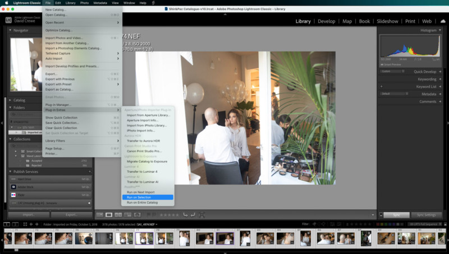
Task: Collapse the Histogram panel
Action: point(440,30)
